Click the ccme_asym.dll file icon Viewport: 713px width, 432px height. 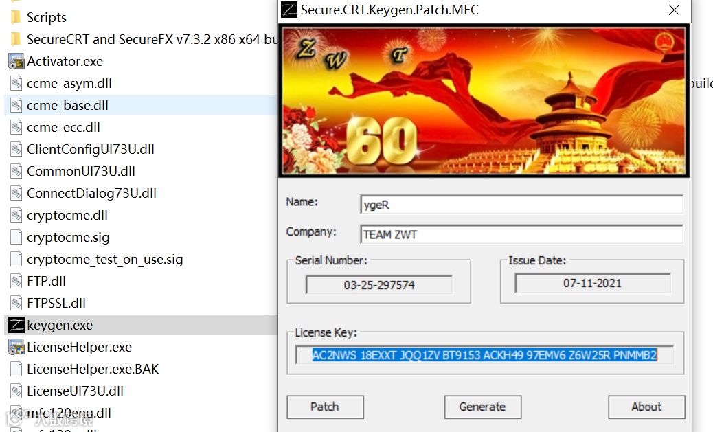[x=16, y=83]
